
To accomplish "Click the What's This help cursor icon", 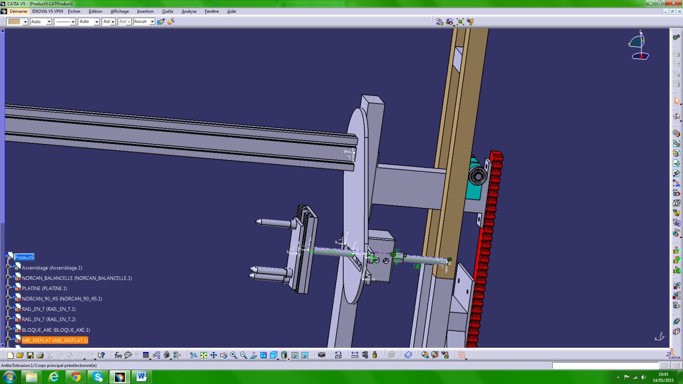I will click(x=101, y=355).
